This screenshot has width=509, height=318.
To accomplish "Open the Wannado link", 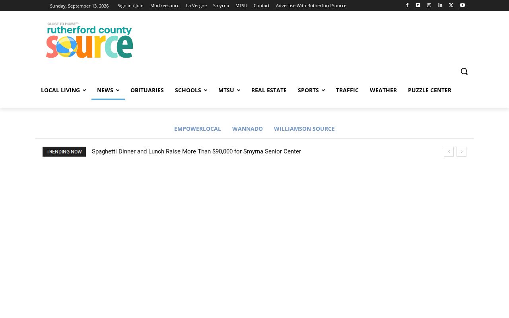I will [x=247, y=129].
